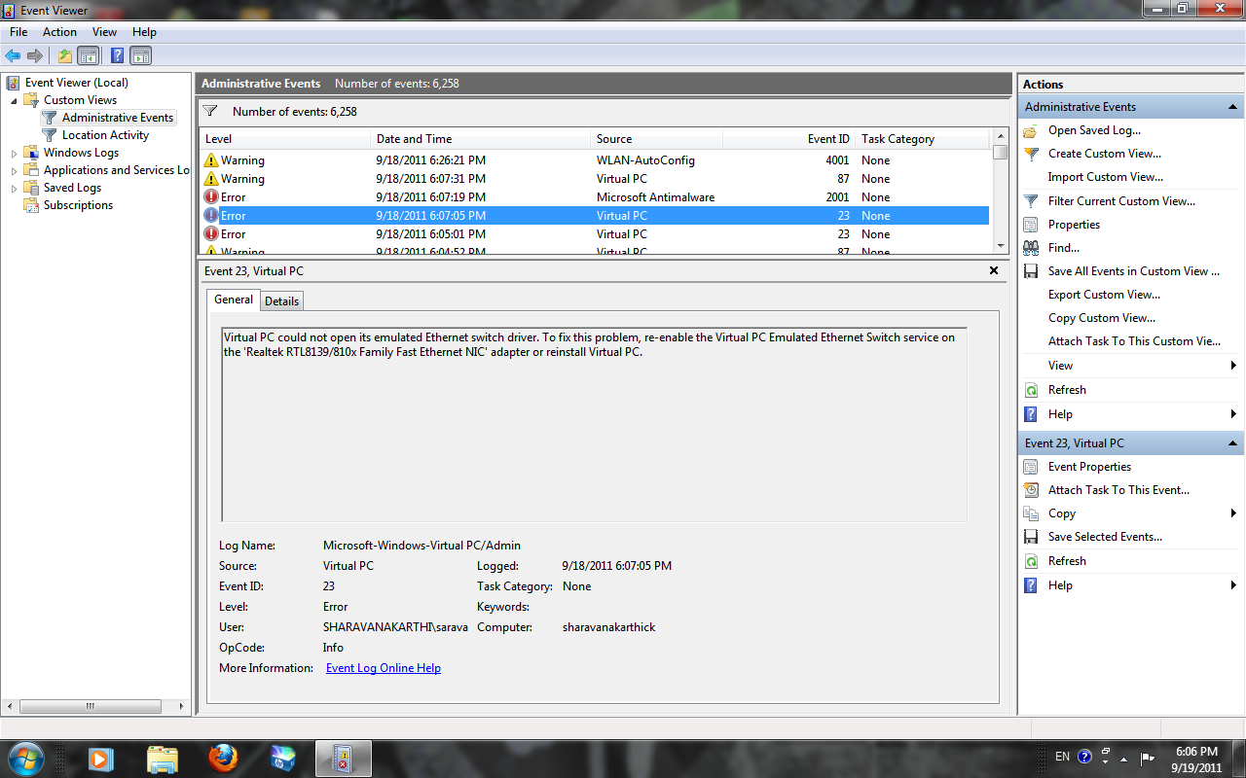Open Windows Media Player from taskbar
Image resolution: width=1246 pixels, height=778 pixels.
(100, 758)
